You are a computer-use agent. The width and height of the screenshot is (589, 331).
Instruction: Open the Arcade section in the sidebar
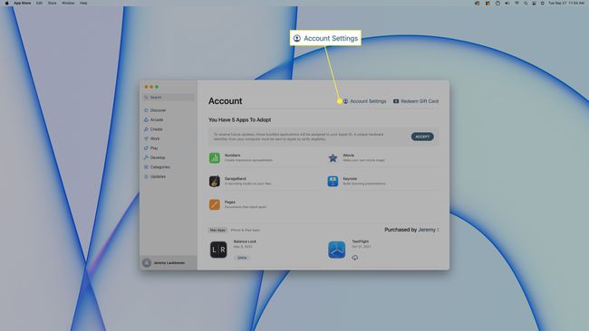pyautogui.click(x=154, y=119)
